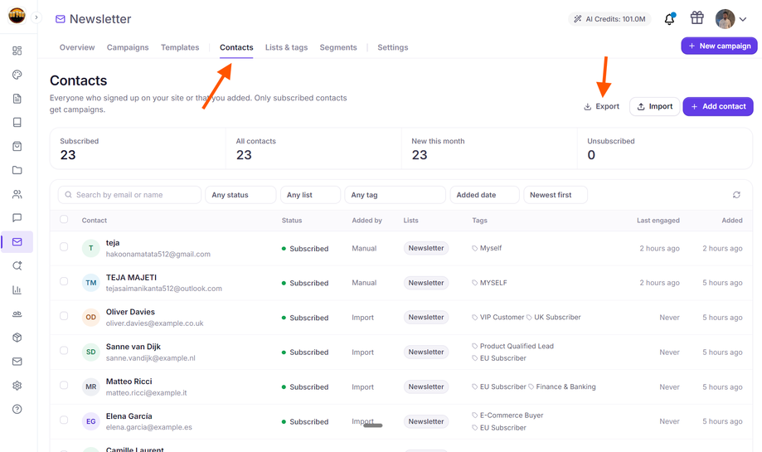
Task: Click the Newsletter list chip for teja
Action: point(426,248)
